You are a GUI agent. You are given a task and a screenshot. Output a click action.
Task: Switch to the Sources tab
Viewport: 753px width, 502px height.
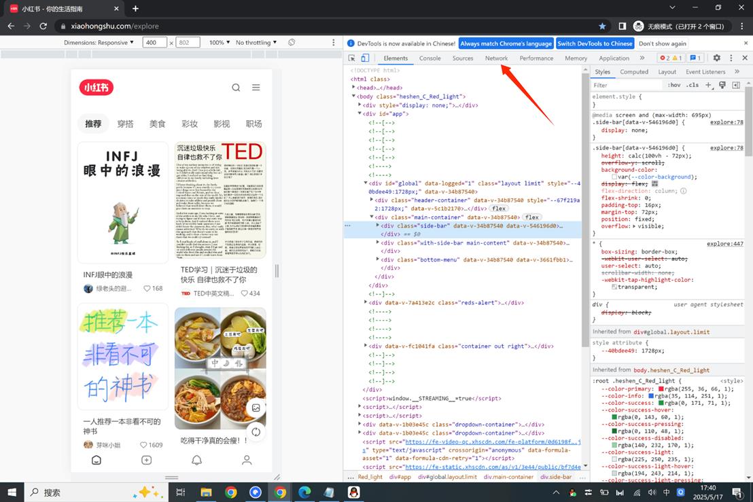[x=463, y=58]
